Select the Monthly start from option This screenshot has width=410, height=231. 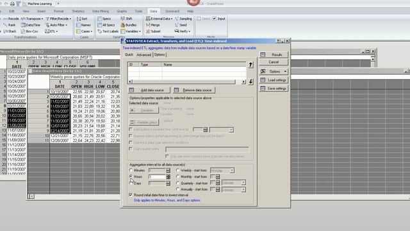(178, 176)
